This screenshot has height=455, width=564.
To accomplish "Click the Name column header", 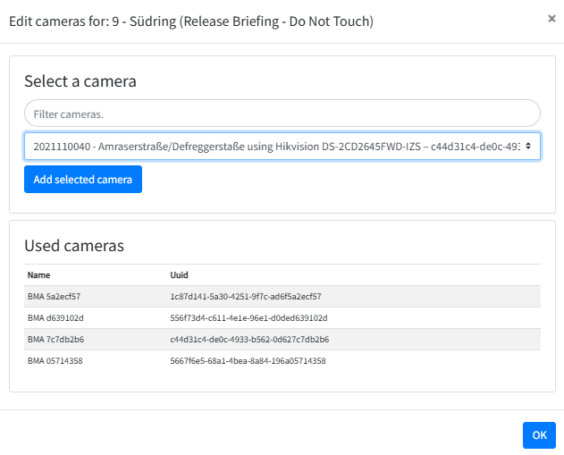I will click(38, 275).
